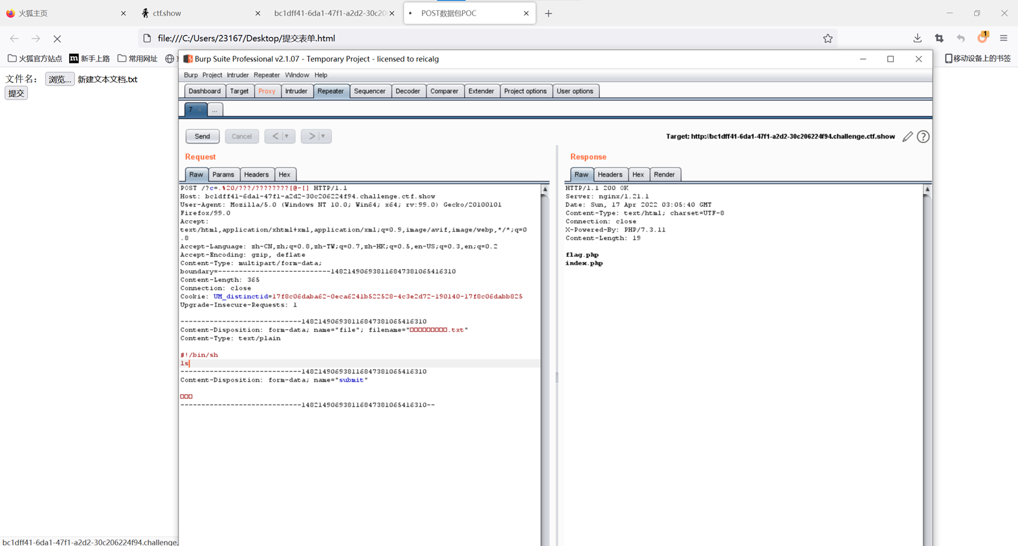The width and height of the screenshot is (1018, 546).
Task: Open the Project menu in Burp
Action: click(x=212, y=75)
